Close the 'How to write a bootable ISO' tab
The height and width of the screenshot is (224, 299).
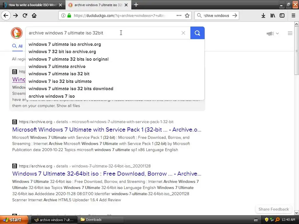point(60,5)
